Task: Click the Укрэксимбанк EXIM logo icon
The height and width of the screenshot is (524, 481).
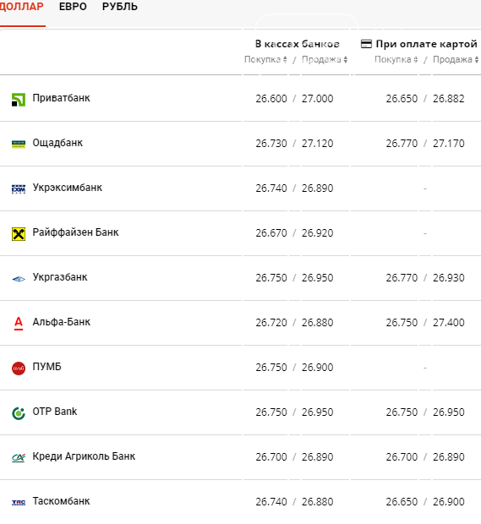Action: [x=19, y=189]
